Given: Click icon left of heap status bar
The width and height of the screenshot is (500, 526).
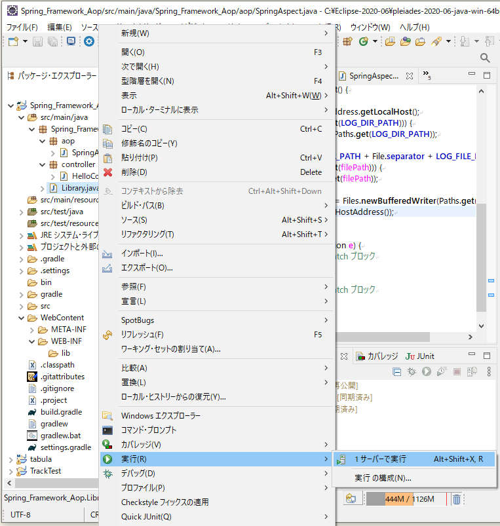Looking at the screenshot, I should point(351,499).
